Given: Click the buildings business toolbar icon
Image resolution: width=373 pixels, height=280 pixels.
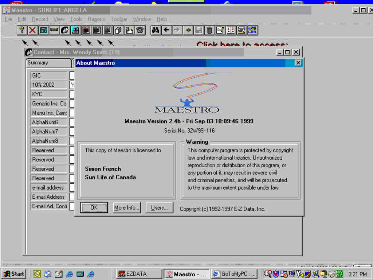Looking at the screenshot, I should coord(76,30).
